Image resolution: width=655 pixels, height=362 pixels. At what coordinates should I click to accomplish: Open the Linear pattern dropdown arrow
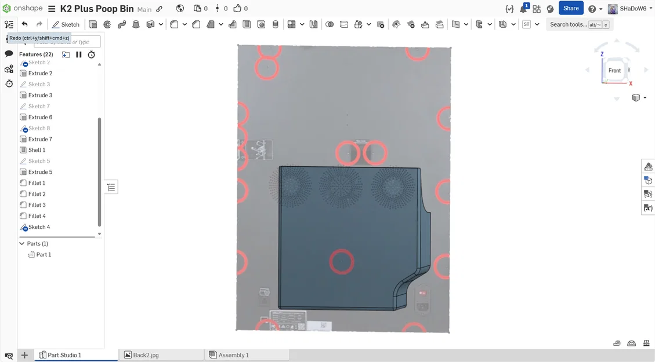pos(302,24)
